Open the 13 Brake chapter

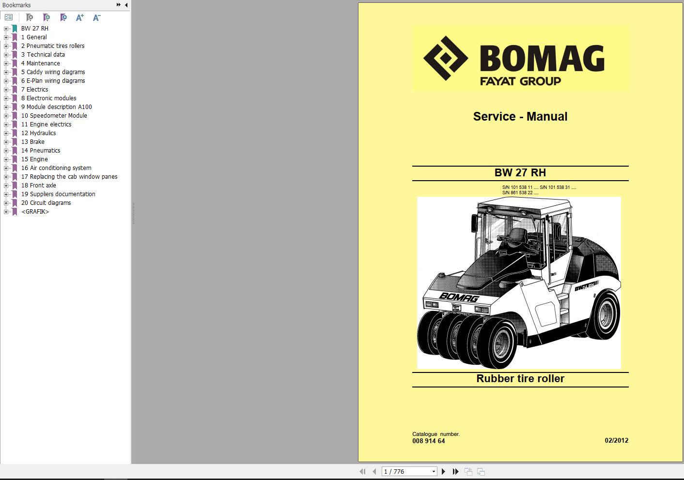point(32,141)
